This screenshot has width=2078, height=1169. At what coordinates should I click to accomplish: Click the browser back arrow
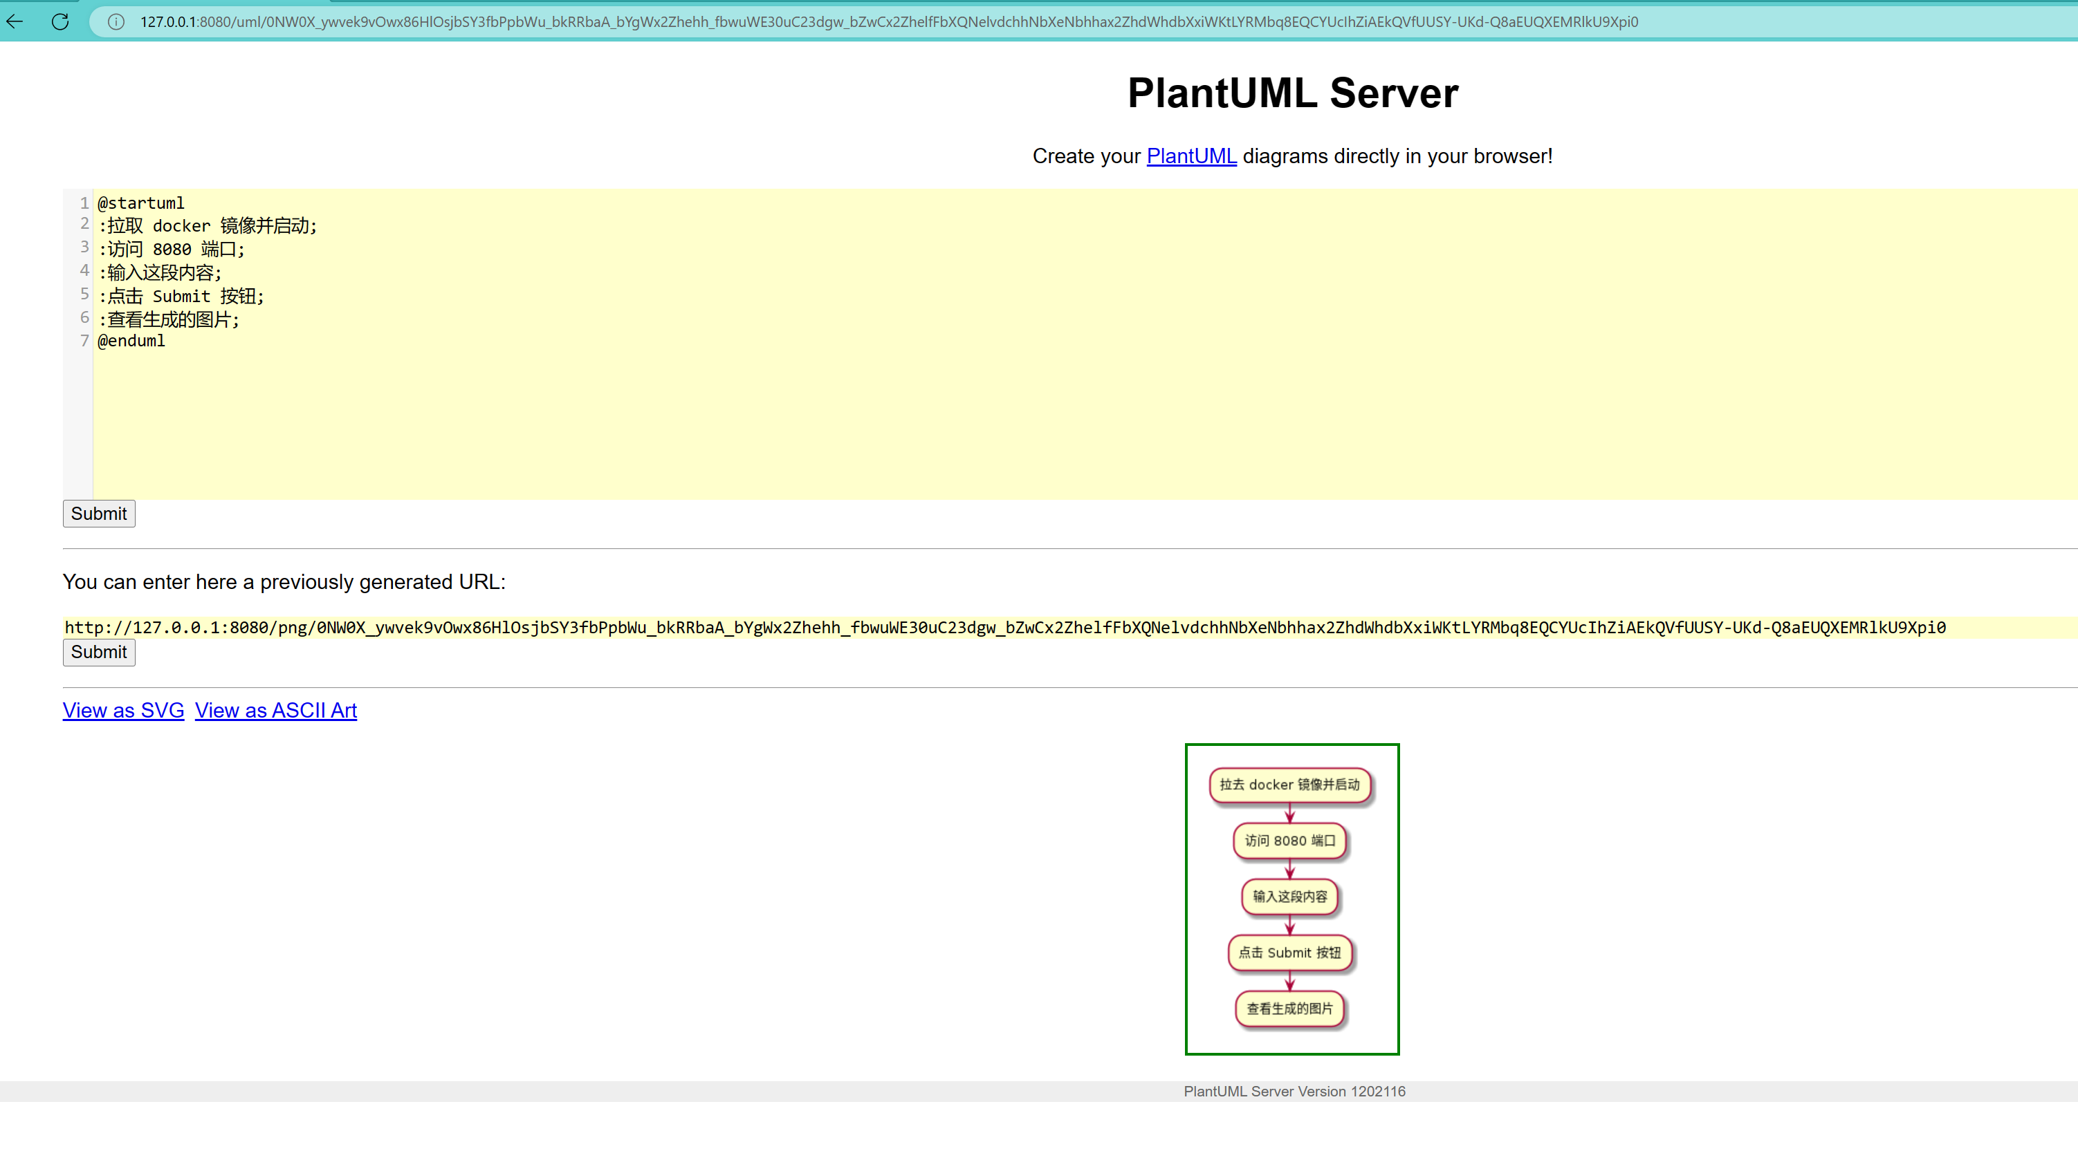15,21
